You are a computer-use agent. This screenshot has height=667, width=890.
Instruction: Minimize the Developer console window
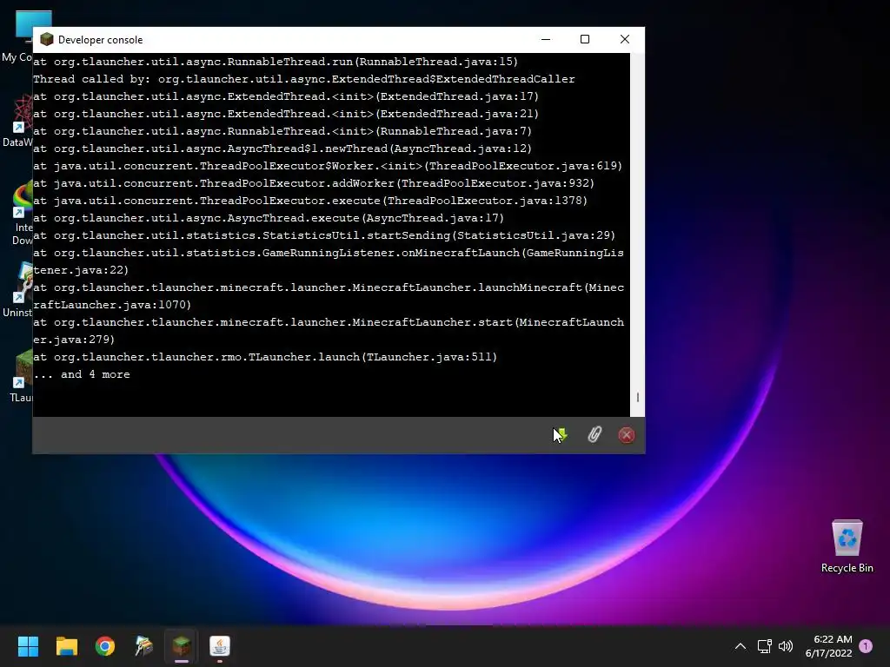pos(546,39)
